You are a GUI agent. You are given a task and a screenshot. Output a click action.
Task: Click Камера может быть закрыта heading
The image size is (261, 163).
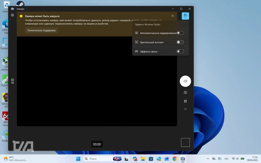point(42,16)
